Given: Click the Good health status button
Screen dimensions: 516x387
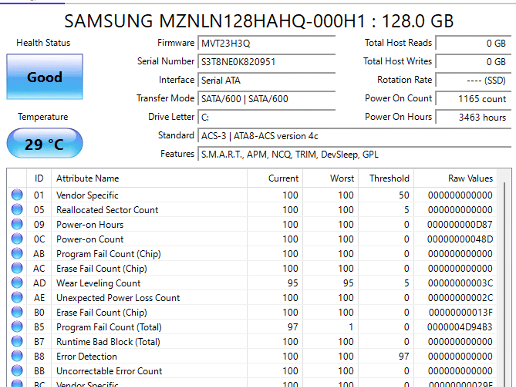Looking at the screenshot, I should pos(45,77).
